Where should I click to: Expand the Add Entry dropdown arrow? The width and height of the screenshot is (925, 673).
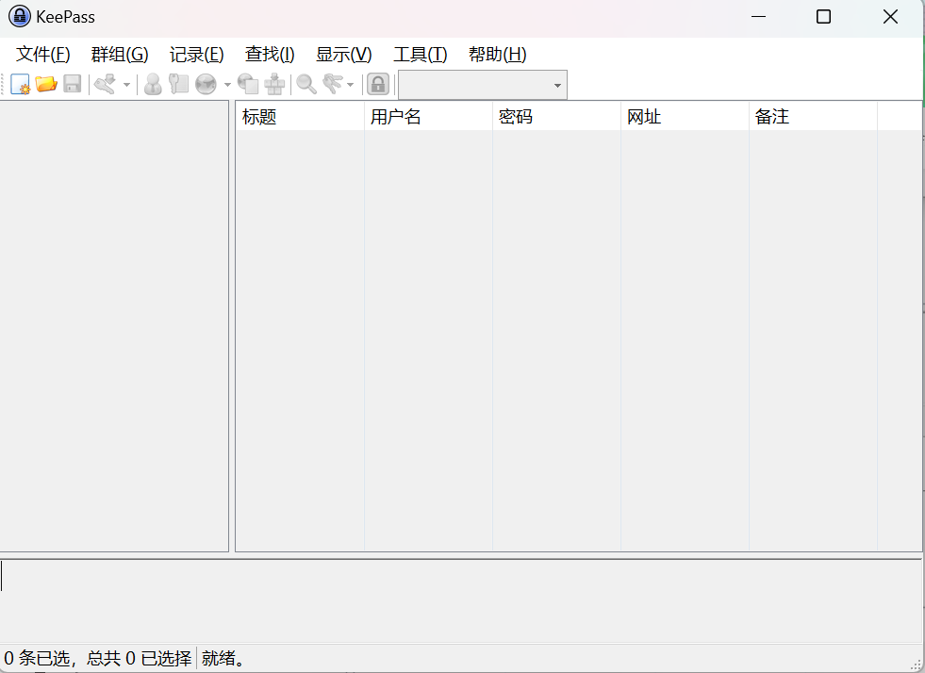126,85
